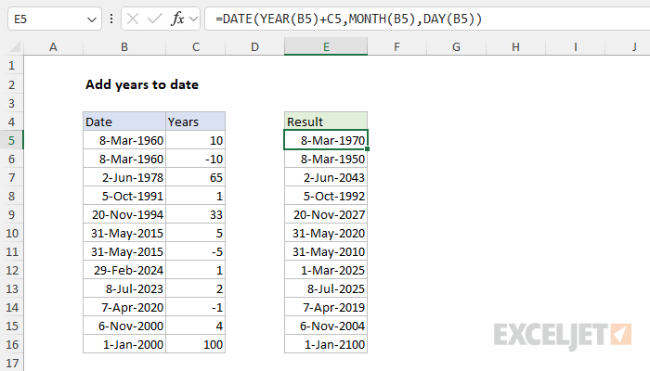Select row 16 header

click(11, 344)
